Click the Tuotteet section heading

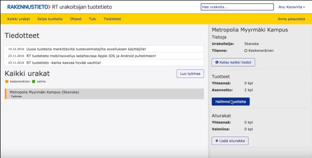point(221,76)
